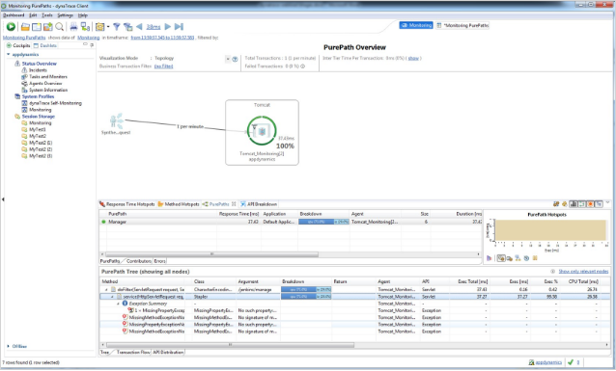This screenshot has width=616, height=371.
Task: Click the Exception Summary info icon
Action: [x=125, y=304]
